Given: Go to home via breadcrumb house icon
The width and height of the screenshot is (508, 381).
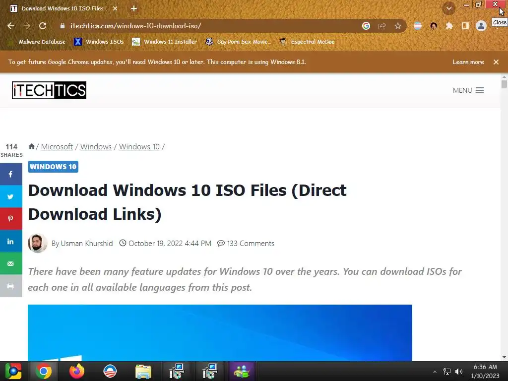Looking at the screenshot, I should point(31,146).
